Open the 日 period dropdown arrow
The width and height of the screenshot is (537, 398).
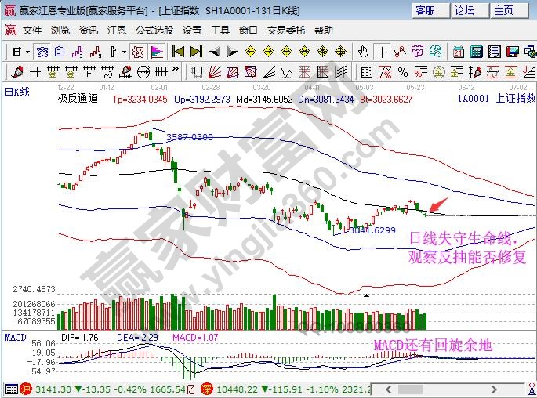coord(27,52)
